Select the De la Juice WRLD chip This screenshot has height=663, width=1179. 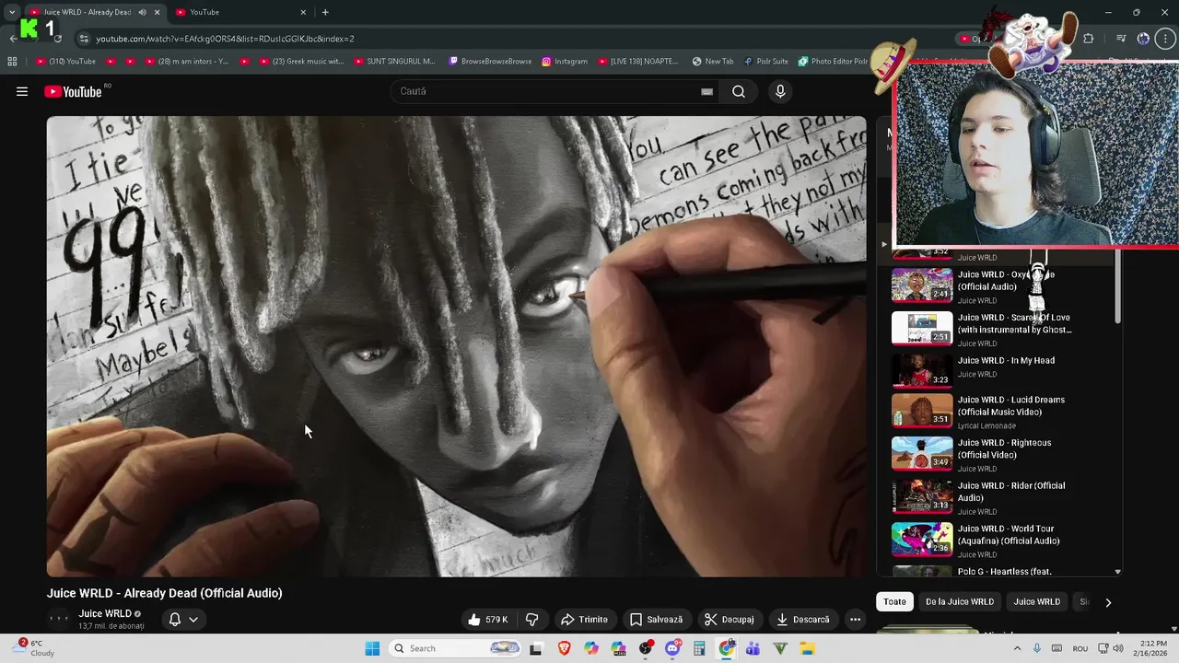click(960, 601)
